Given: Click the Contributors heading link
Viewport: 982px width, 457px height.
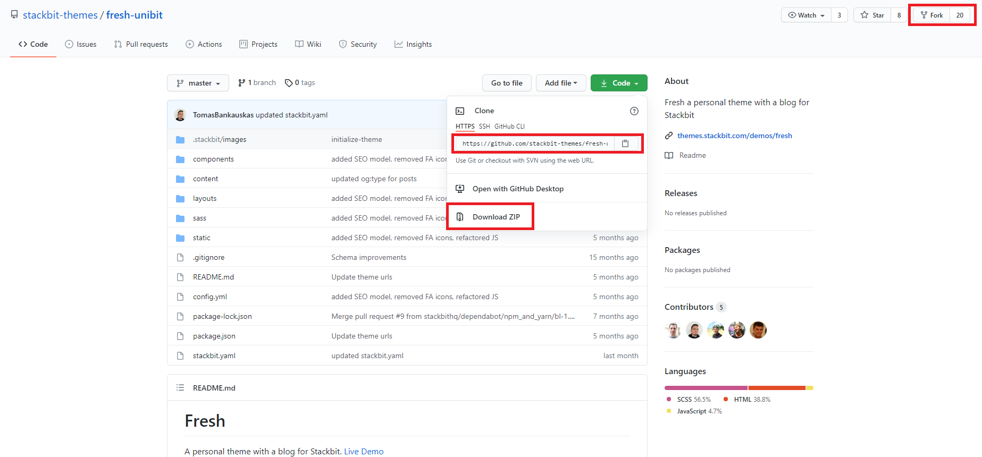Looking at the screenshot, I should [x=689, y=307].
